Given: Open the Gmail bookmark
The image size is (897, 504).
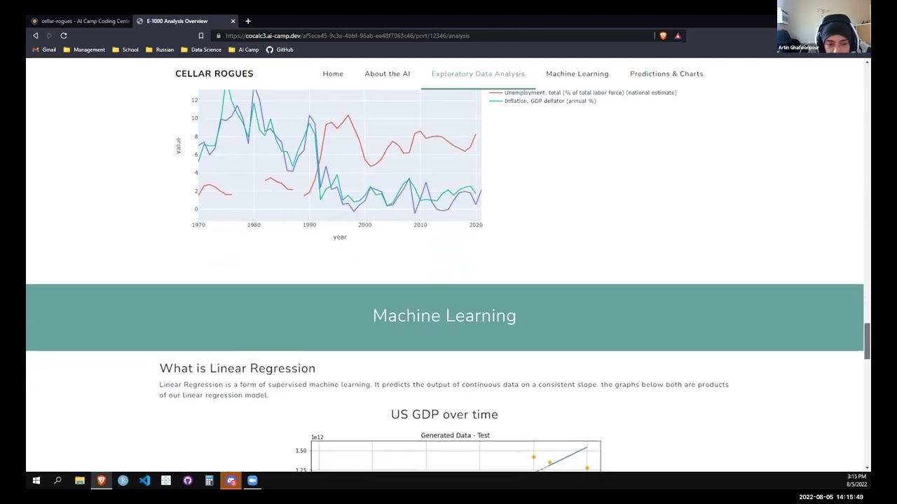Looking at the screenshot, I should tap(44, 50).
